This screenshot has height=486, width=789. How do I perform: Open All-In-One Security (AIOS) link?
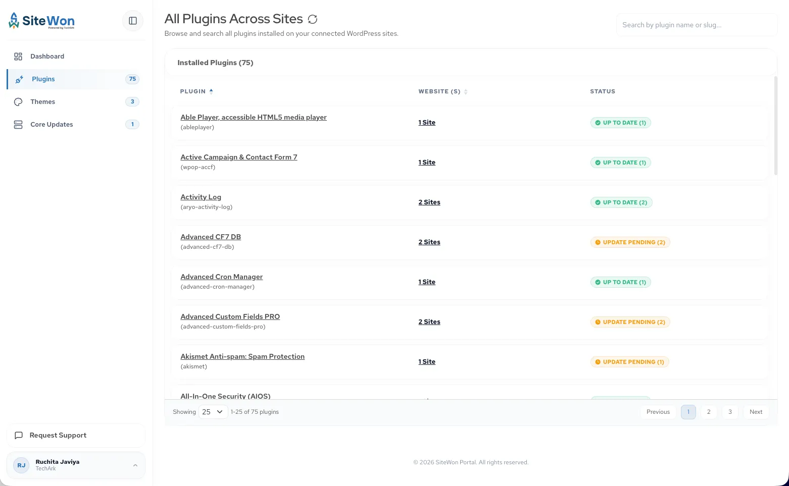[x=226, y=396]
